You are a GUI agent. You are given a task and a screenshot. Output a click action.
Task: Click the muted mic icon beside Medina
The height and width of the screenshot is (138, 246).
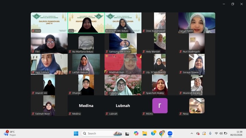70,114
